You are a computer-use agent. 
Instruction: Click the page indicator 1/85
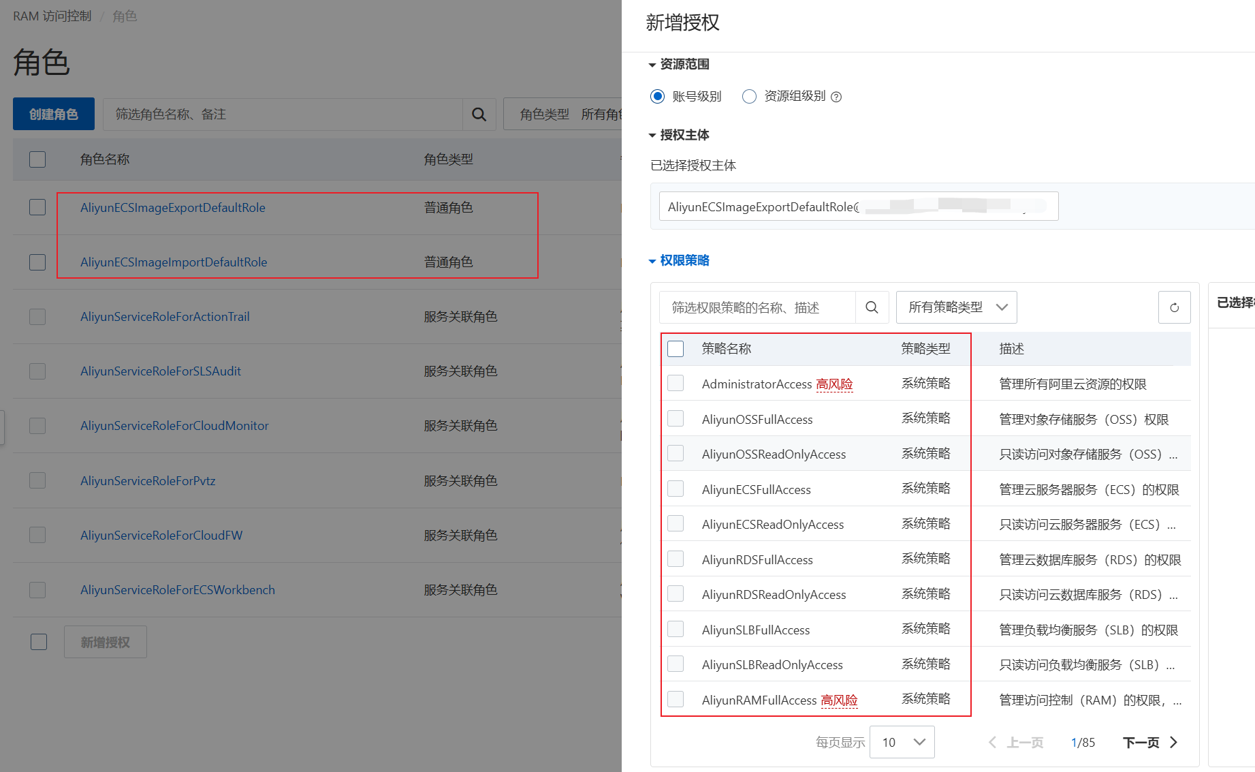point(1083,742)
